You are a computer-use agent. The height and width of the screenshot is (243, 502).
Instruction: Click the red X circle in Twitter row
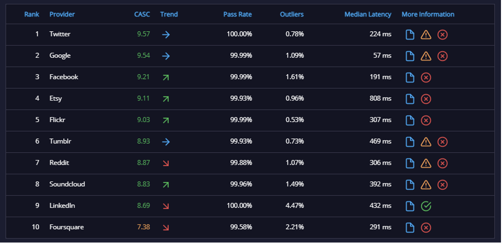pyautogui.click(x=442, y=34)
